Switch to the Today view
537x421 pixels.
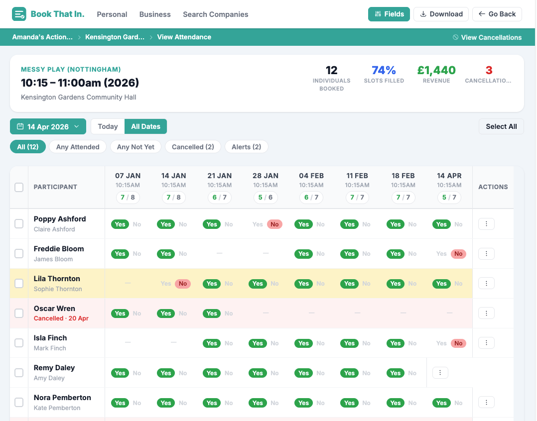pyautogui.click(x=108, y=126)
